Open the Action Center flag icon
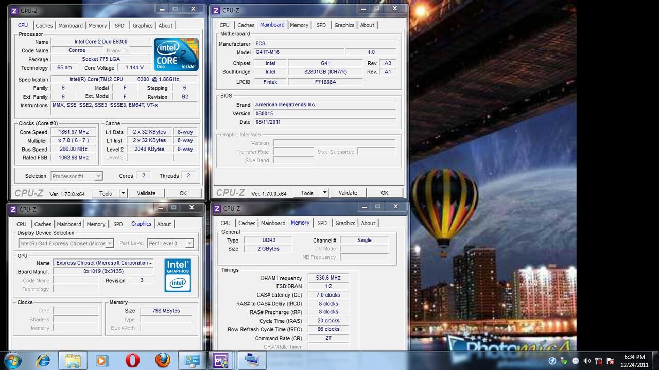 [611, 361]
